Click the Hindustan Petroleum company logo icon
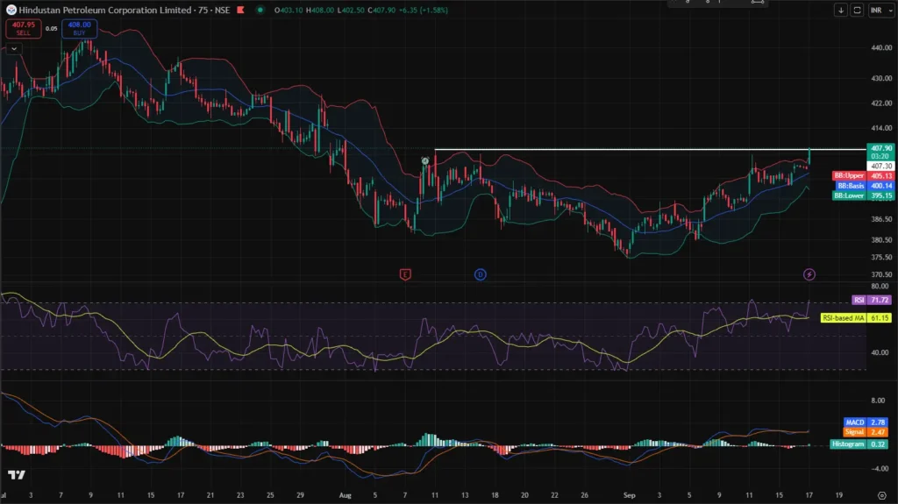The height and width of the screenshot is (504, 898). pyautogui.click(x=11, y=11)
